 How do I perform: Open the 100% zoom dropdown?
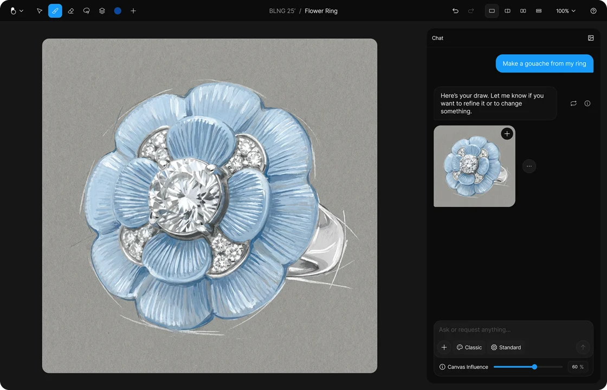point(566,11)
